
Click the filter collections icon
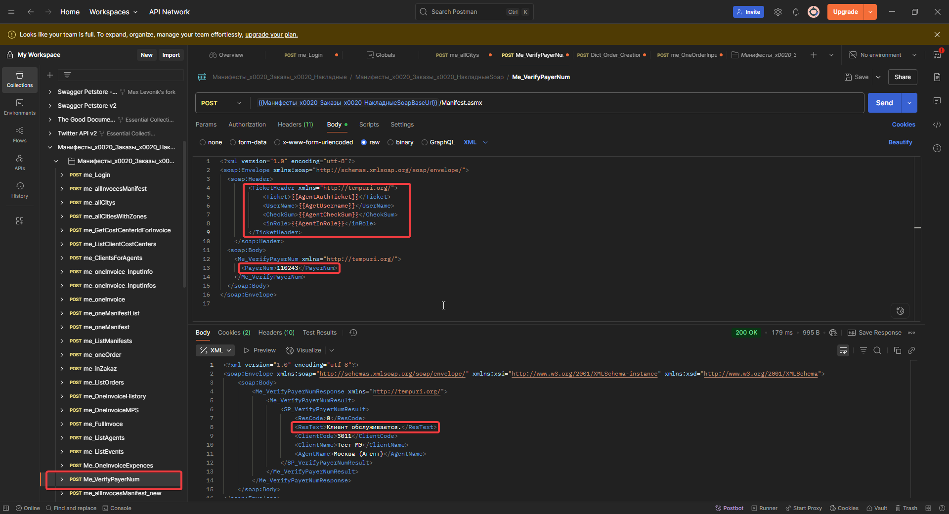click(67, 75)
